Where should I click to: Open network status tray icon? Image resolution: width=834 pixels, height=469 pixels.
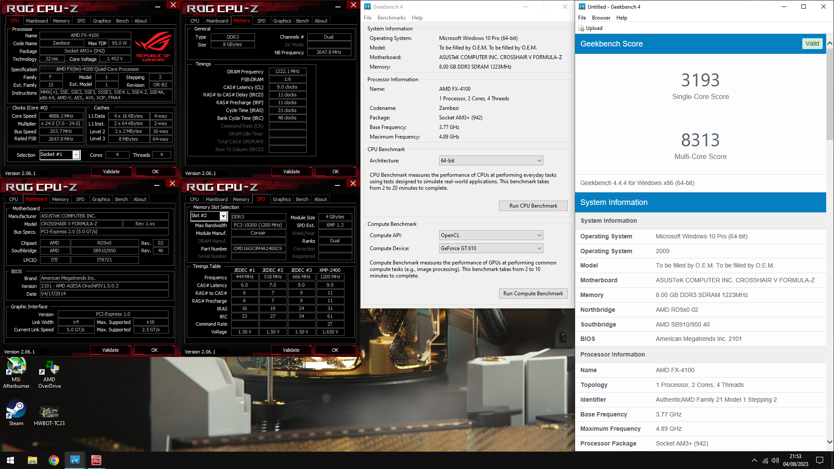pyautogui.click(x=765, y=460)
